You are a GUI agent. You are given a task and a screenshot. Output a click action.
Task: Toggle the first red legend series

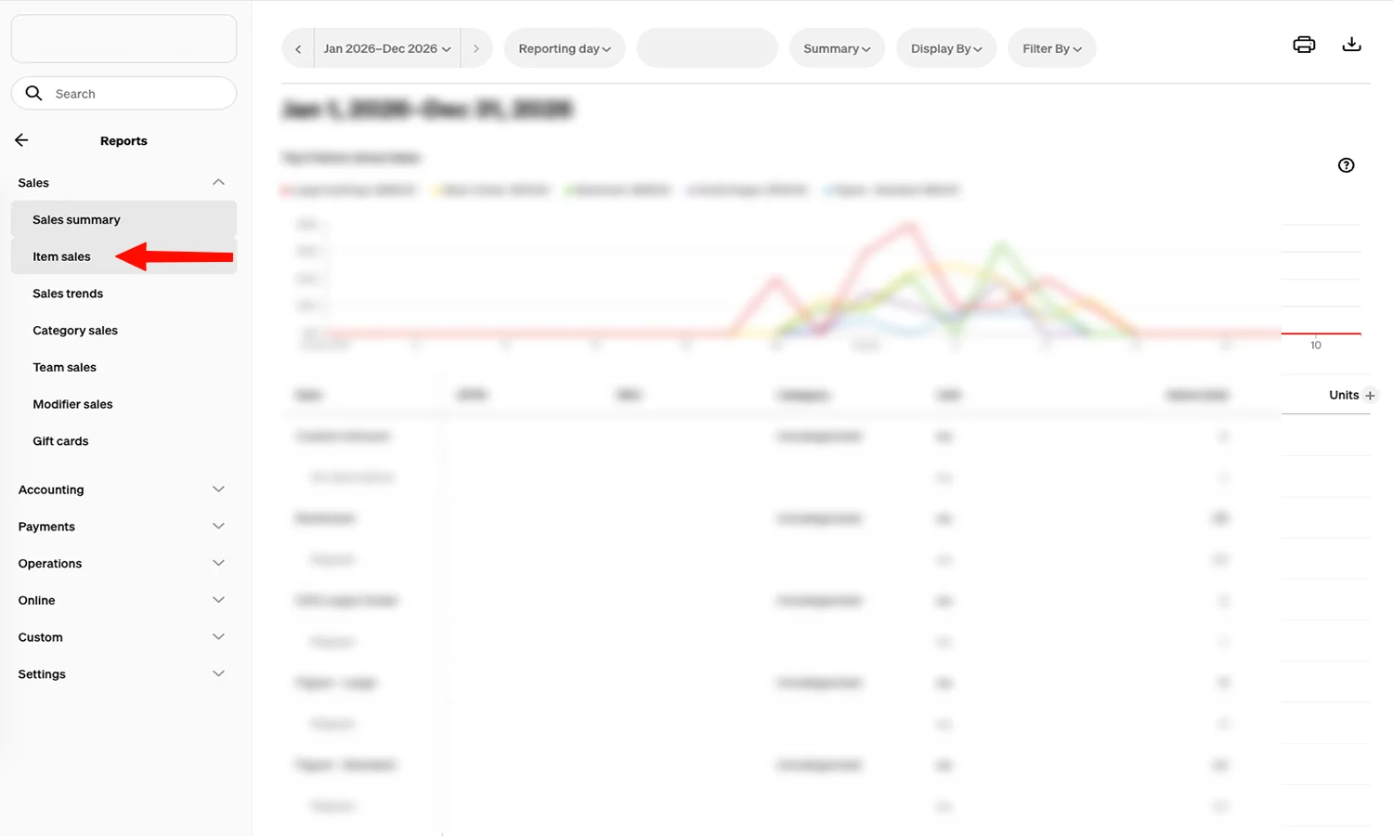[x=285, y=189]
